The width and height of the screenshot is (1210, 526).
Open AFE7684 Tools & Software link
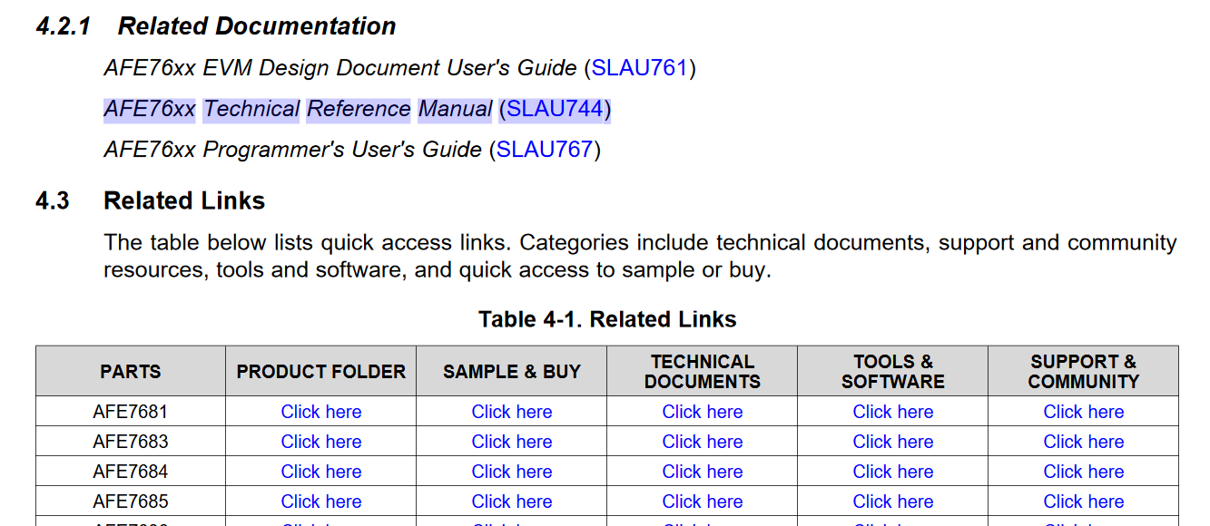click(x=893, y=472)
